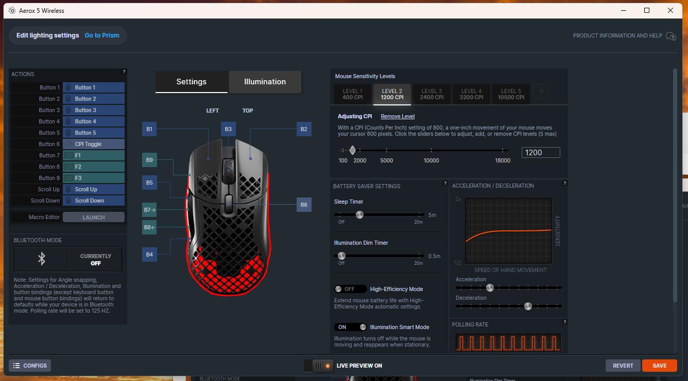Select the Level 3 2400 CPI tab
This screenshot has height=381, width=688.
[432, 94]
